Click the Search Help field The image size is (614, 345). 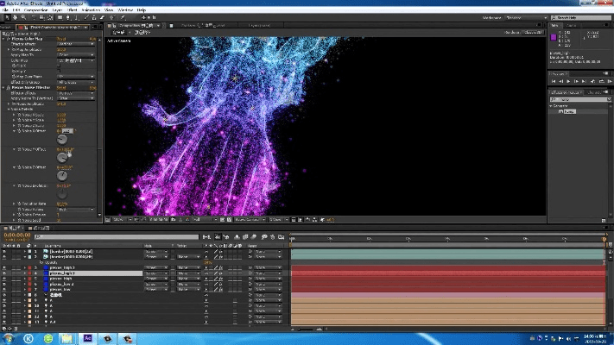click(580, 16)
